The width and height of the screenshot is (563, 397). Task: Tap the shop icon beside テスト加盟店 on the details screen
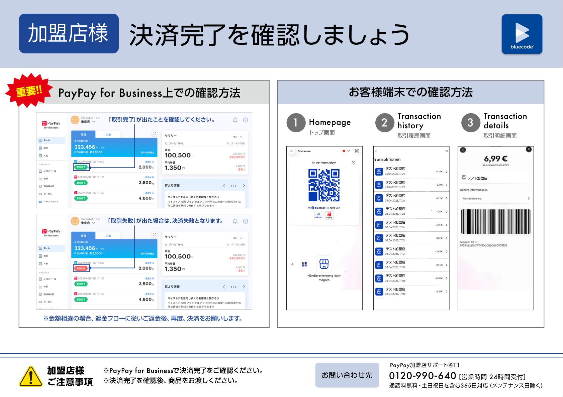tap(464, 177)
